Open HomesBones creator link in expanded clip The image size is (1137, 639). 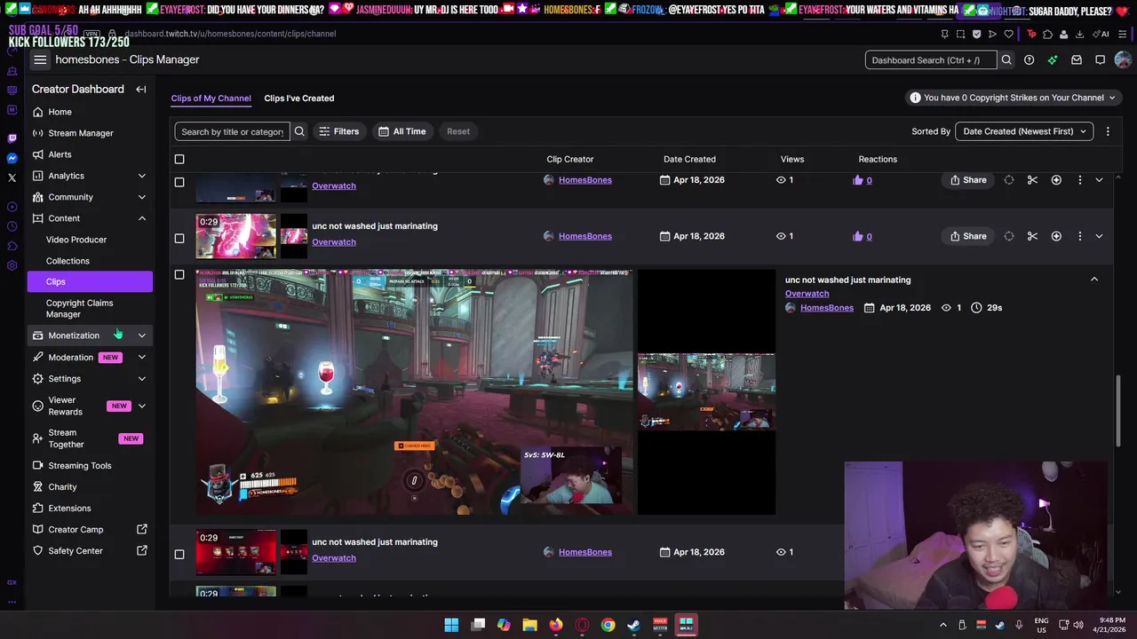[x=826, y=308]
